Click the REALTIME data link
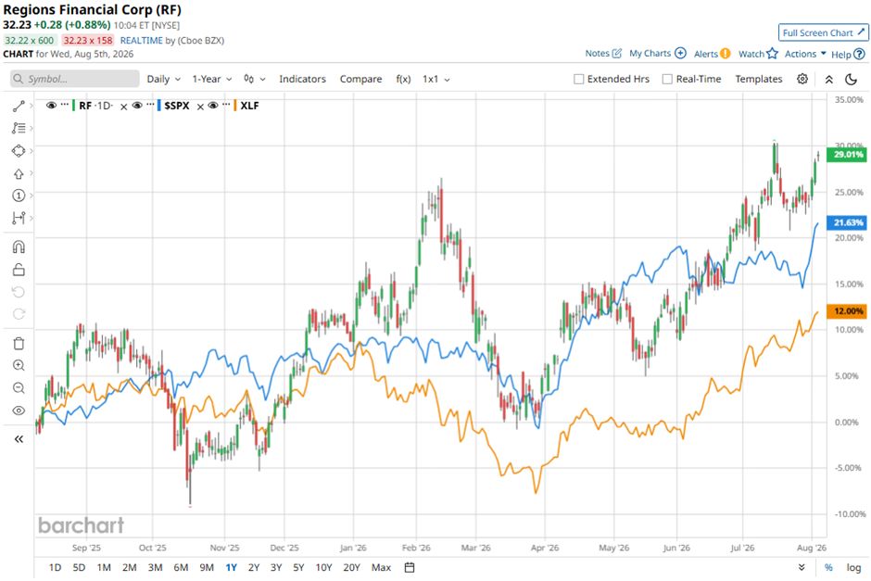Viewport: 871px width, 581px height. [142, 41]
